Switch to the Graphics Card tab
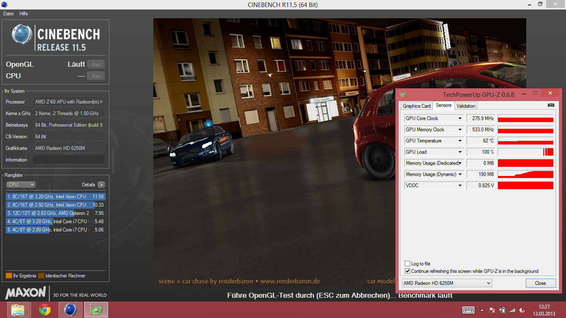Image resolution: width=566 pixels, height=318 pixels. 416,106
